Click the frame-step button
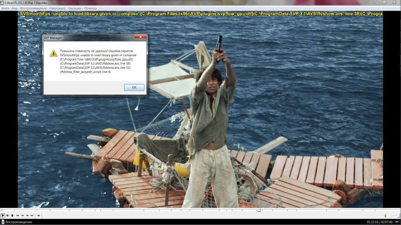 [x=38, y=216]
